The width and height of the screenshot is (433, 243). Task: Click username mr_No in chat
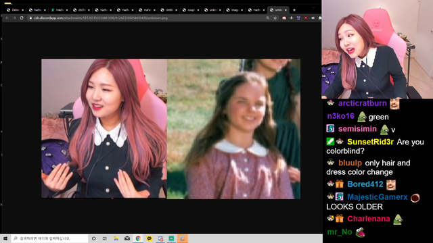click(340, 232)
